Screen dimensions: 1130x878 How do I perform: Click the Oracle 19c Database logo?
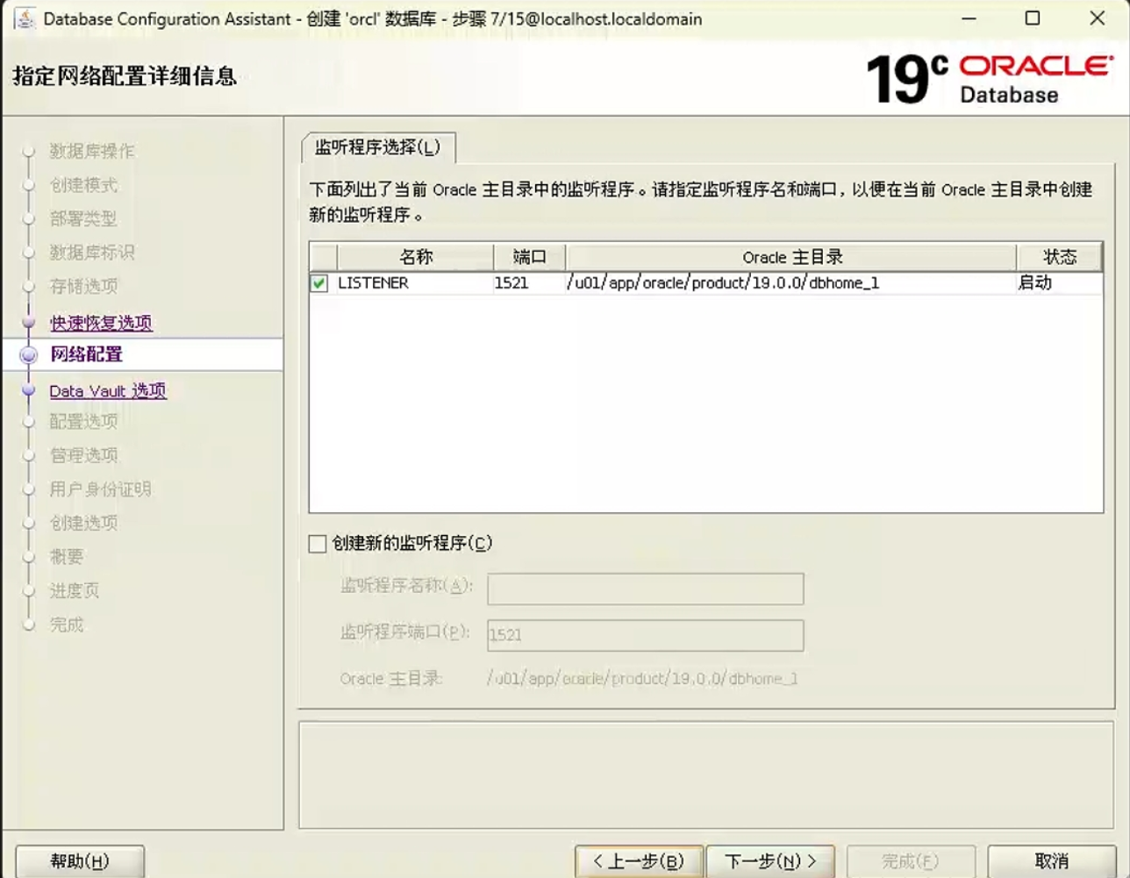[x=989, y=78]
